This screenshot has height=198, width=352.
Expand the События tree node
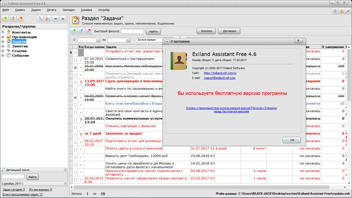click(3, 55)
